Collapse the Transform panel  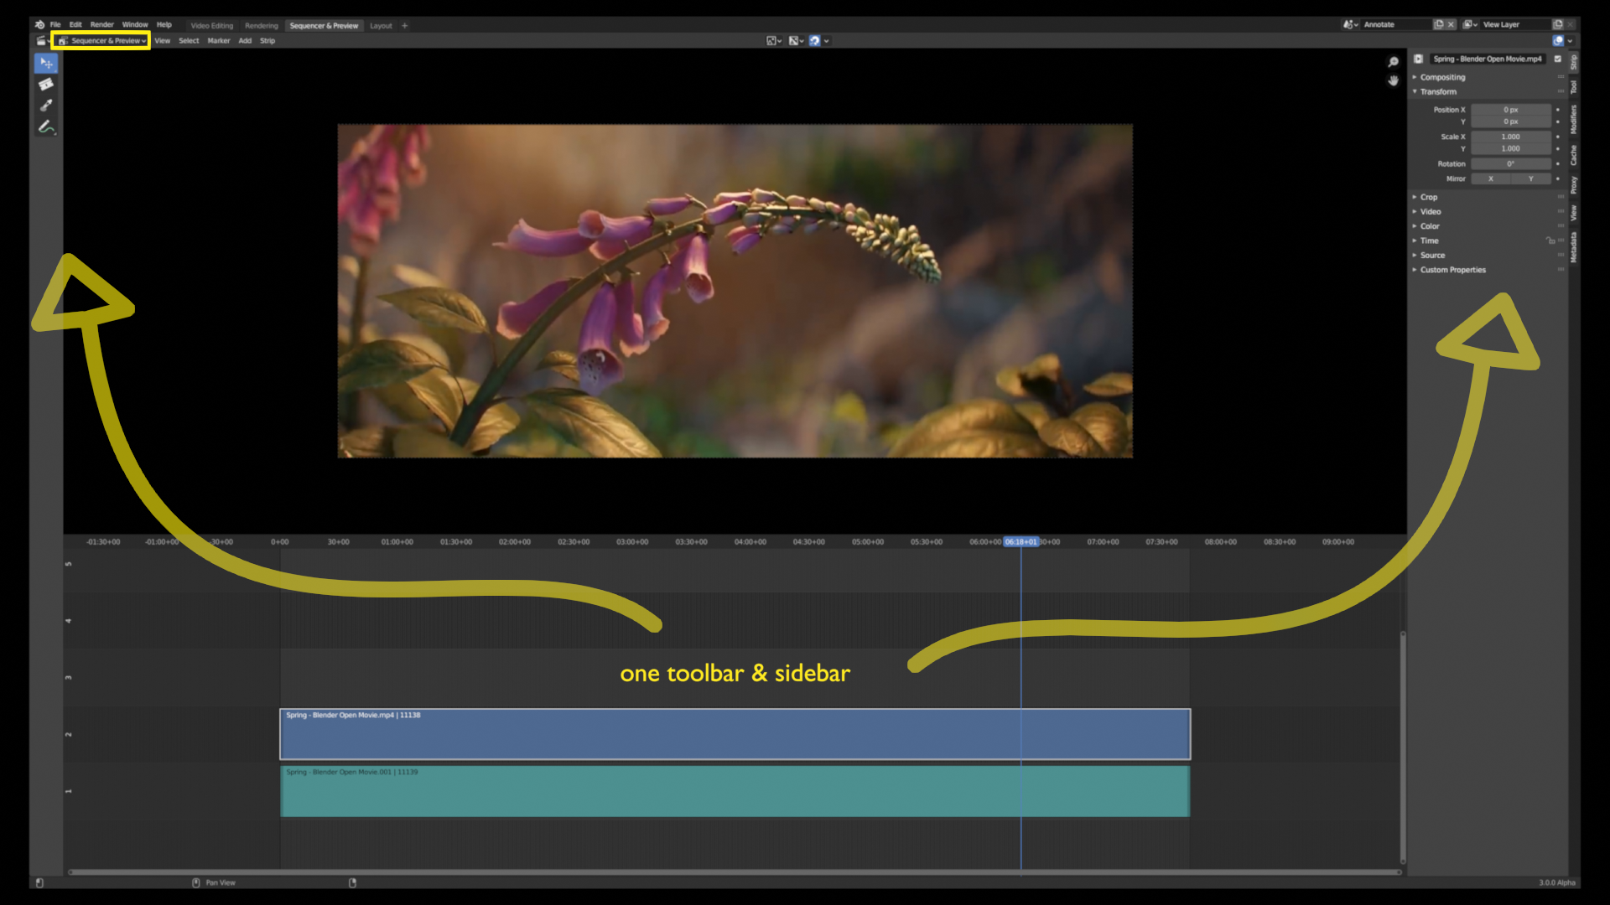1436,91
